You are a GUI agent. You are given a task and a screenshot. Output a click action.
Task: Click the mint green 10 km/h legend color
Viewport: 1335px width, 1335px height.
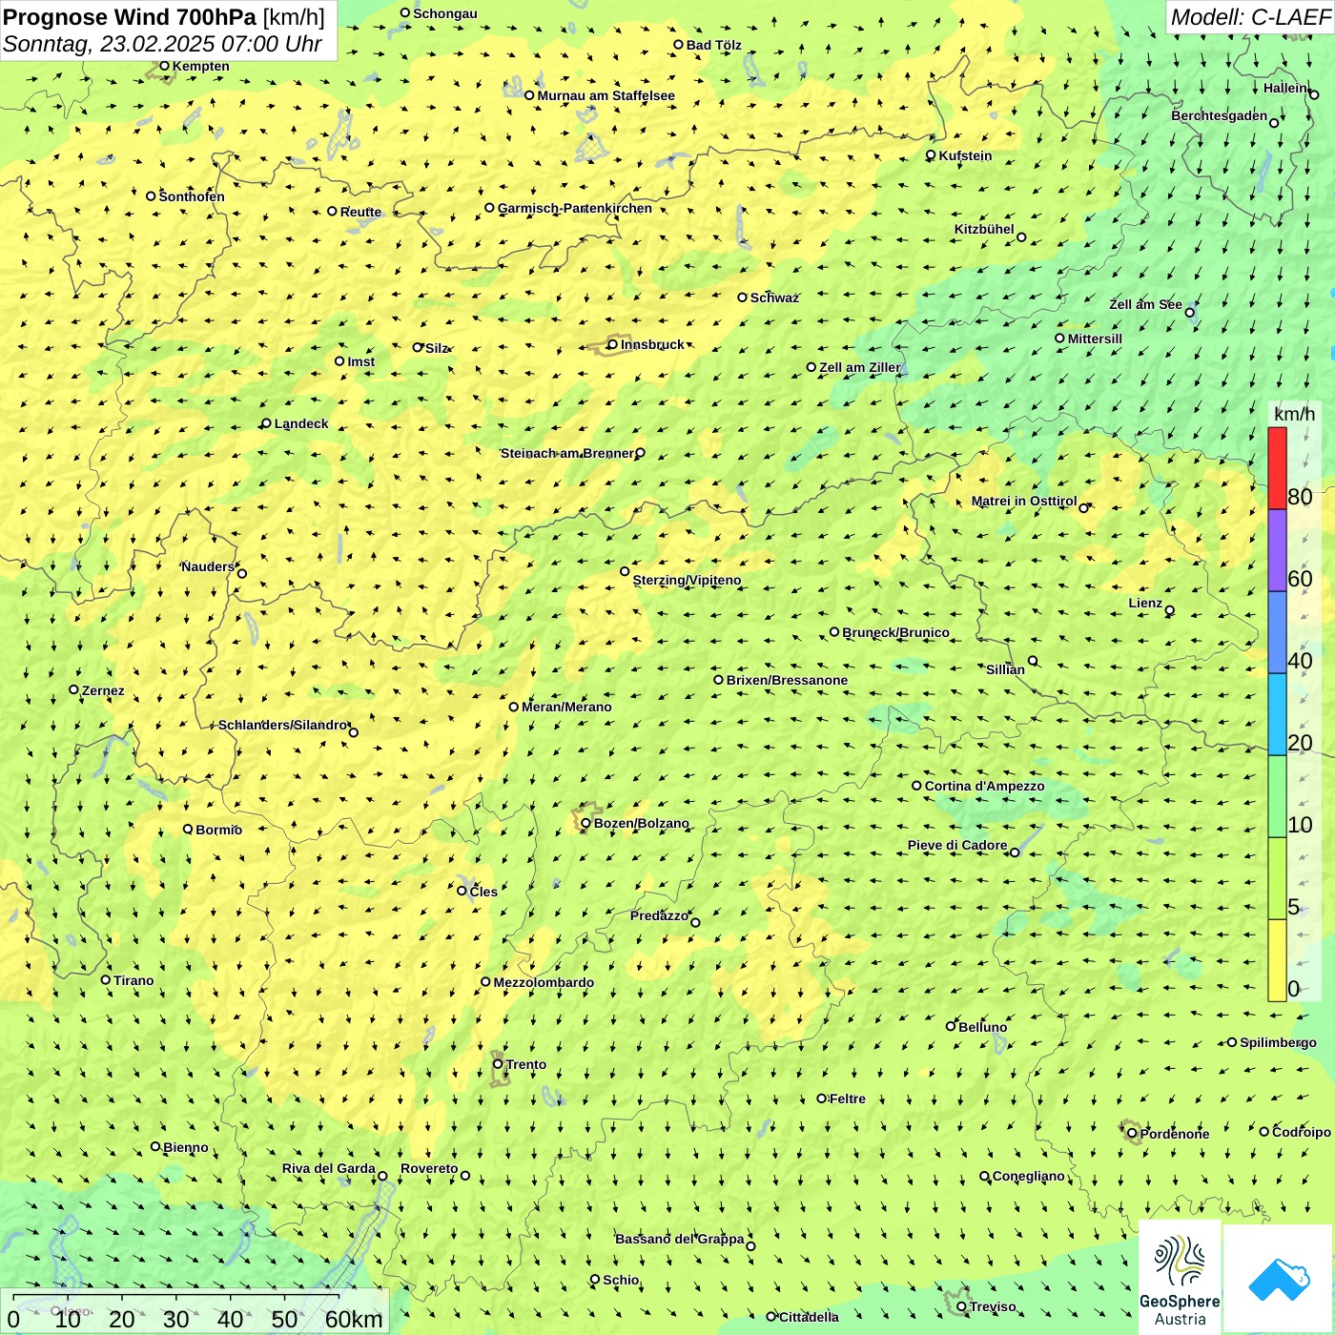(x=1277, y=796)
